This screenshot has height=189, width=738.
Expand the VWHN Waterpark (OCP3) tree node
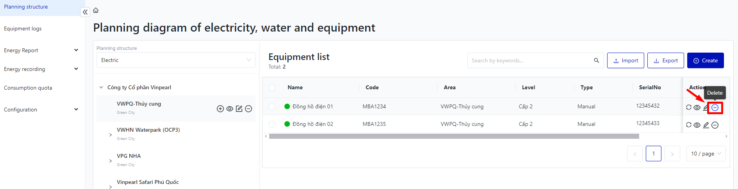pyautogui.click(x=111, y=134)
